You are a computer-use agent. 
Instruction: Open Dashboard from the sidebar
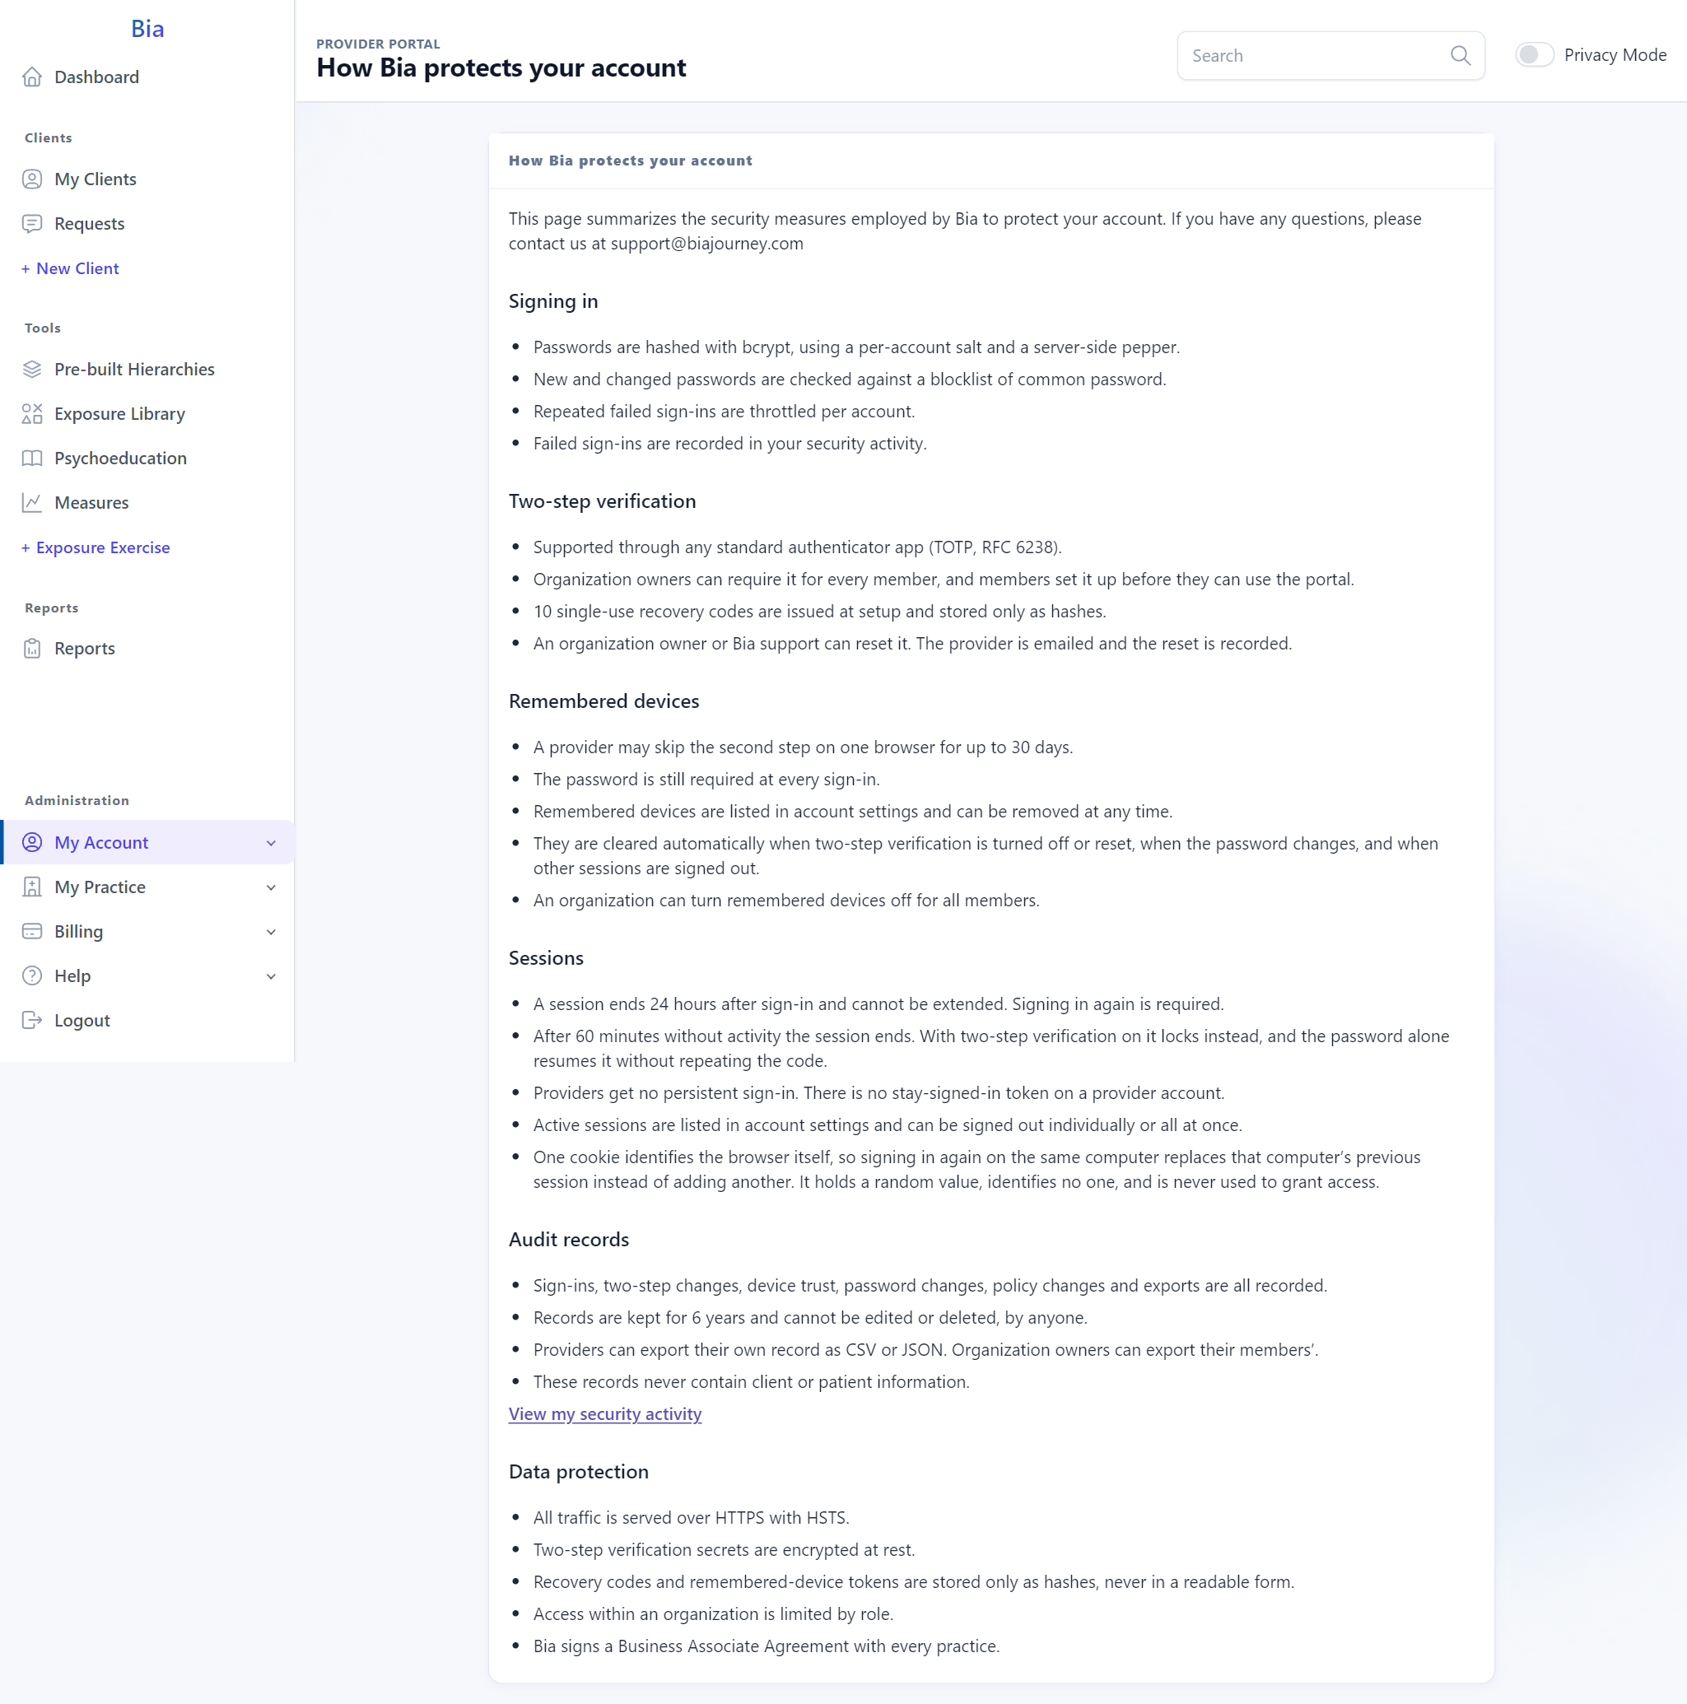point(147,77)
